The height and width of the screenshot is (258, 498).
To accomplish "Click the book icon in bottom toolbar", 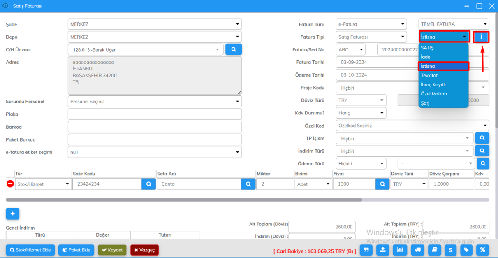I will point(434,250).
